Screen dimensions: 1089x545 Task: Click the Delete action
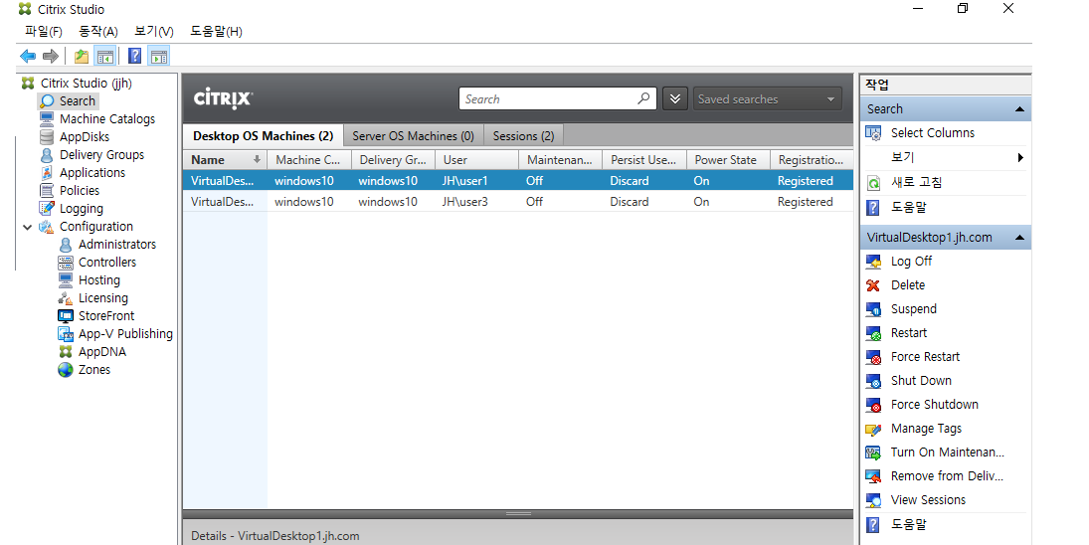(x=908, y=285)
